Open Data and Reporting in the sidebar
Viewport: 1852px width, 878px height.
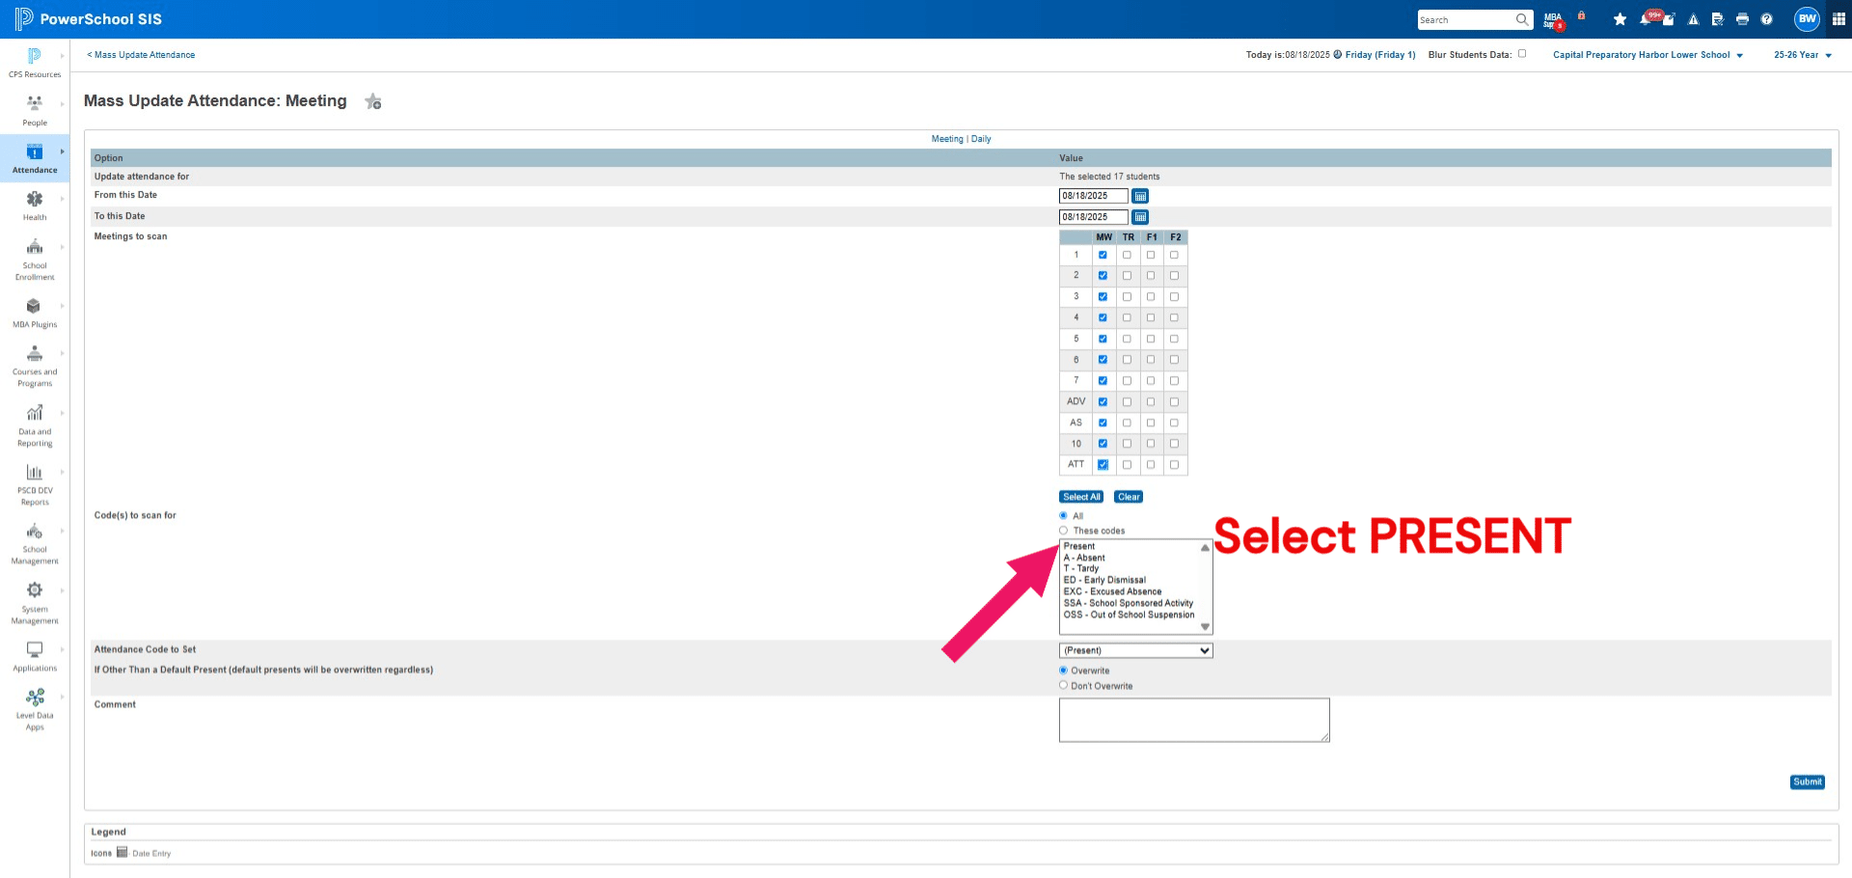pyautogui.click(x=35, y=425)
